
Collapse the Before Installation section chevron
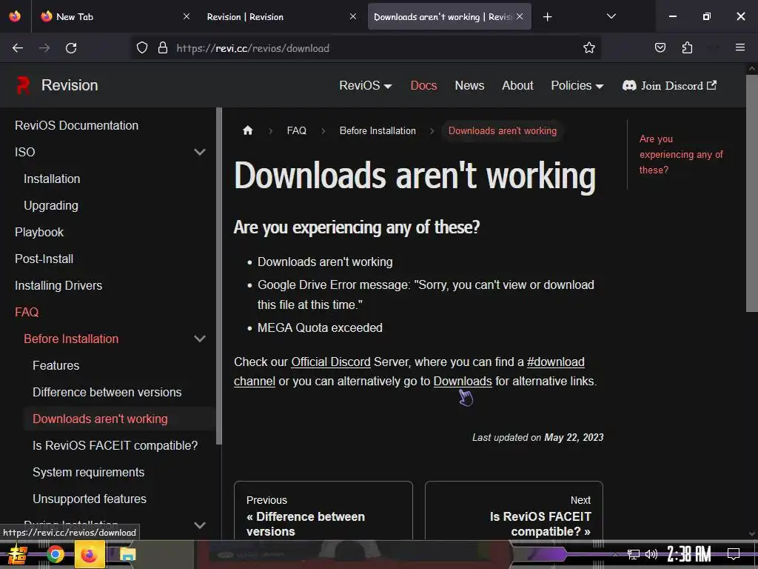coord(200,339)
